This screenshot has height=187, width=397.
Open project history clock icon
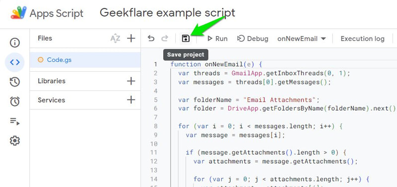point(15,82)
